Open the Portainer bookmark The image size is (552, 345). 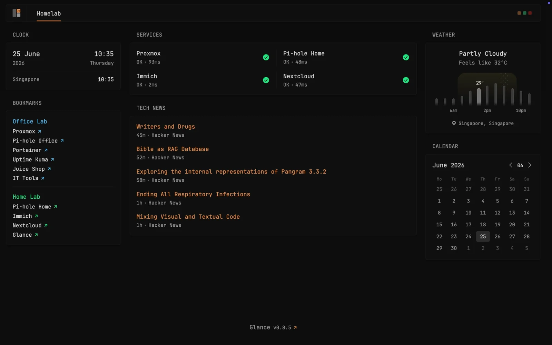[30, 150]
